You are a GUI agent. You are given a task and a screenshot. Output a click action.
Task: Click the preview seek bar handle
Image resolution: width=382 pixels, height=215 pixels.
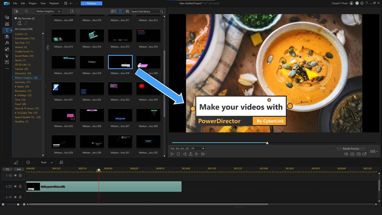tap(267, 143)
